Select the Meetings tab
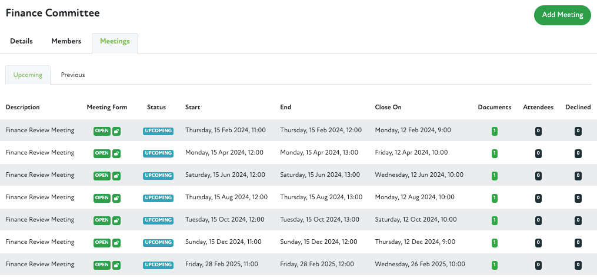The width and height of the screenshot is (597, 278). [115, 41]
